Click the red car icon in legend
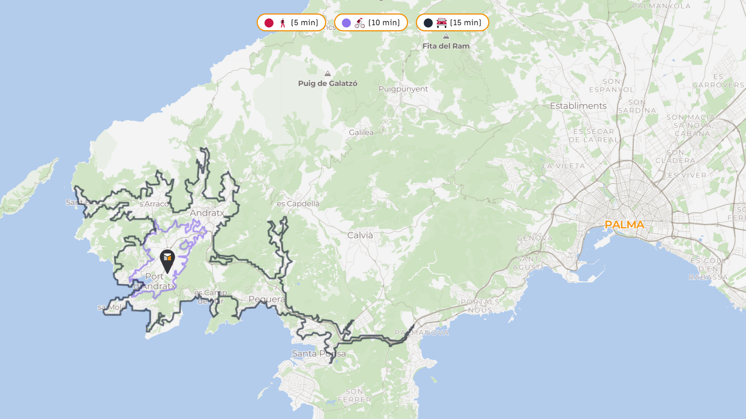 pos(441,23)
